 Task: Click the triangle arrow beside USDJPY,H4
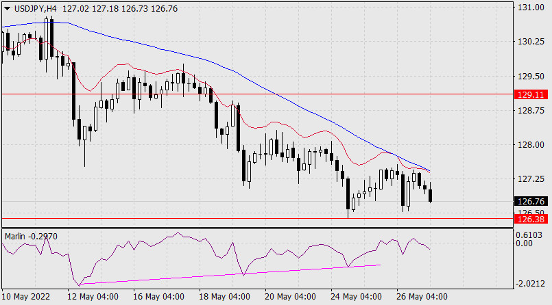click(x=7, y=9)
